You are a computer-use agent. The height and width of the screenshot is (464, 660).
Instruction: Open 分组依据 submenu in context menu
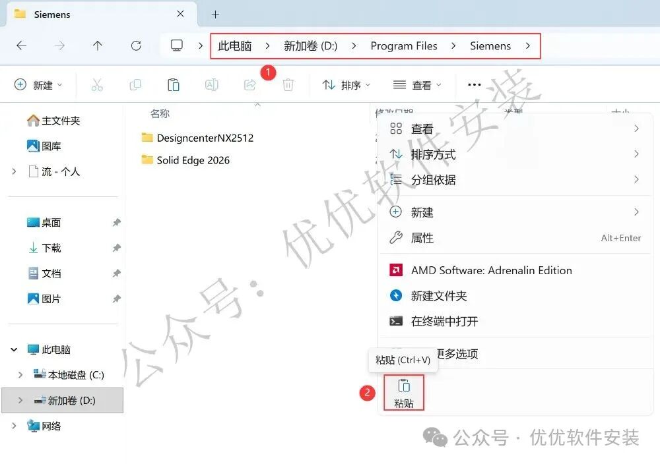(515, 180)
